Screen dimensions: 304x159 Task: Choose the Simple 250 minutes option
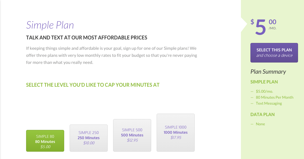coord(89,138)
